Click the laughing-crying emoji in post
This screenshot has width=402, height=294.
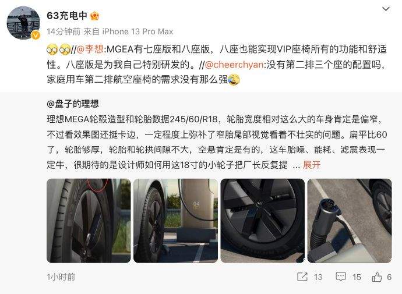coord(234,80)
